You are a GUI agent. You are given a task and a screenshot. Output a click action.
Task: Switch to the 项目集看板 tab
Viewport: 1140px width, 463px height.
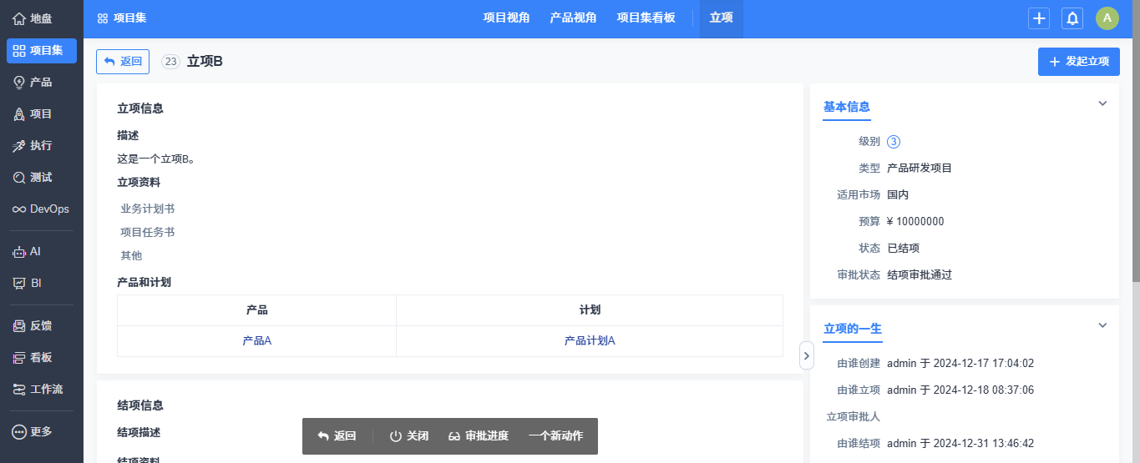646,18
